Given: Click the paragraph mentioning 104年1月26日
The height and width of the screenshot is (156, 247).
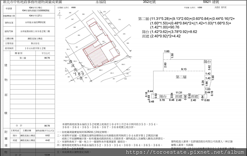Looking at the screenshot, I should 110,126.
